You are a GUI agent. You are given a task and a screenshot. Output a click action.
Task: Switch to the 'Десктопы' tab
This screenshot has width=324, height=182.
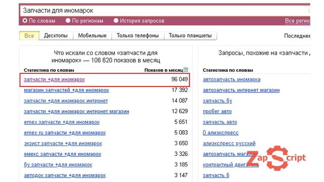[x=56, y=36]
